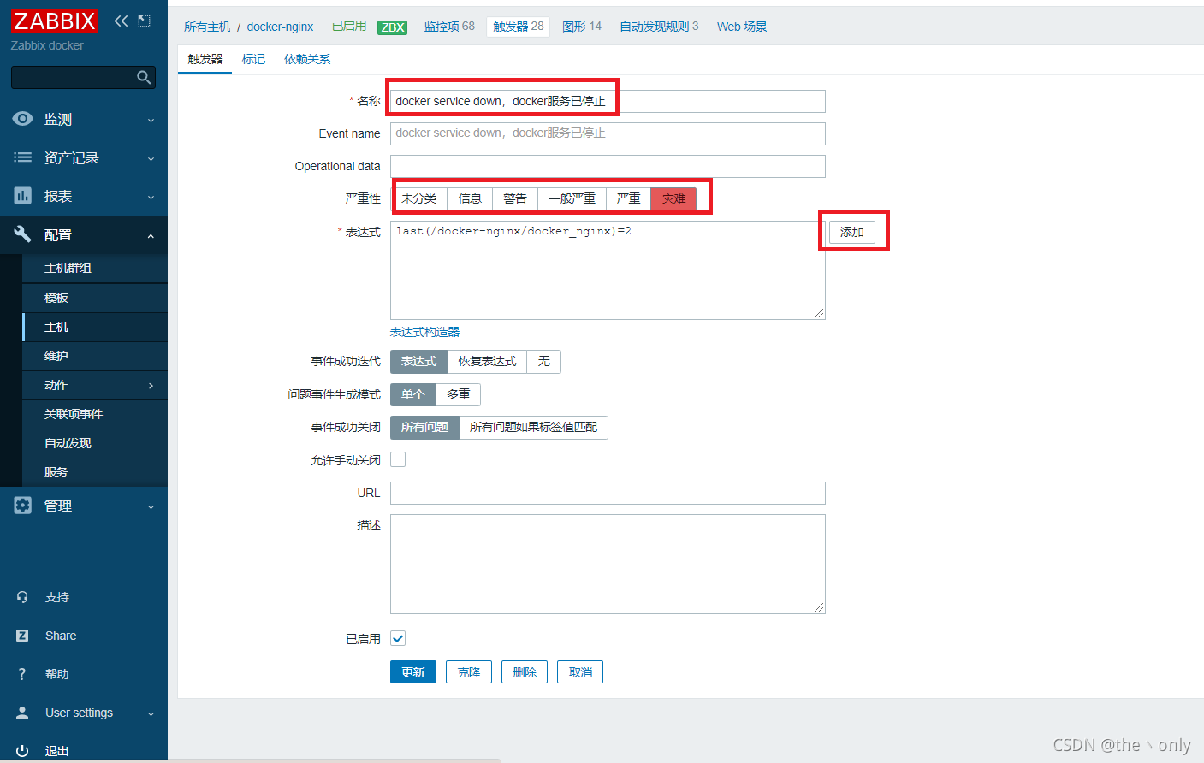The image size is (1204, 763).
Task: Go to 所有主机 breadcrumb
Action: tap(207, 27)
